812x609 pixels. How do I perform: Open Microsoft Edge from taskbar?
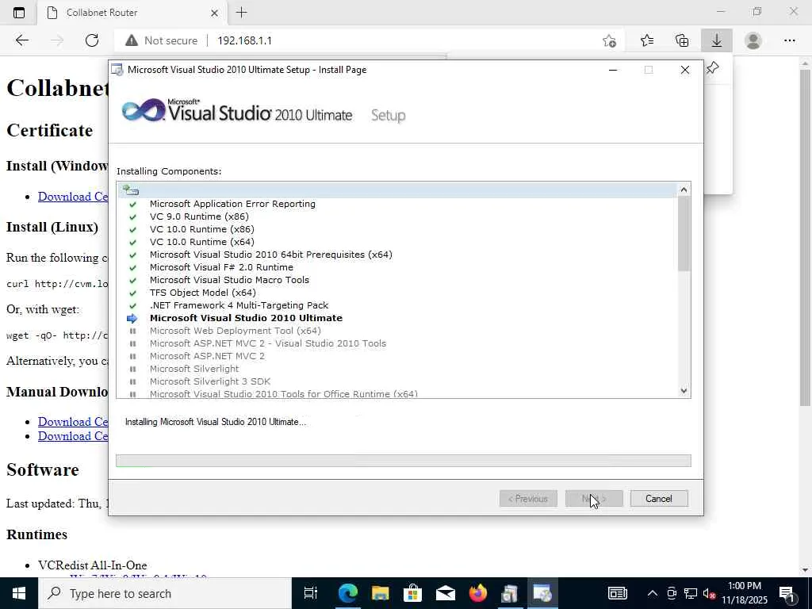click(x=347, y=593)
